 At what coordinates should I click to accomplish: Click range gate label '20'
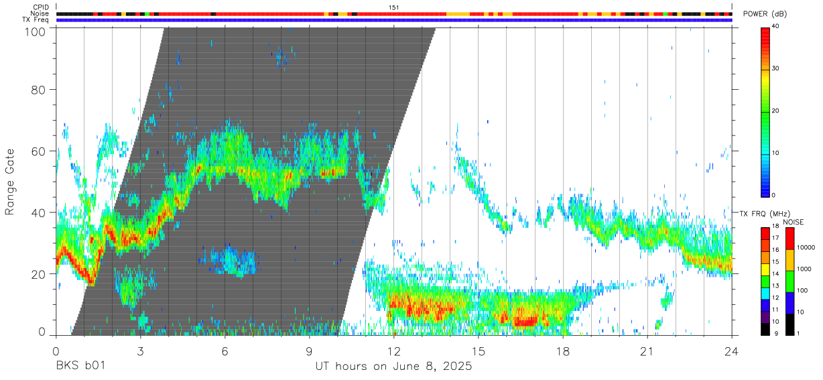tap(38, 274)
